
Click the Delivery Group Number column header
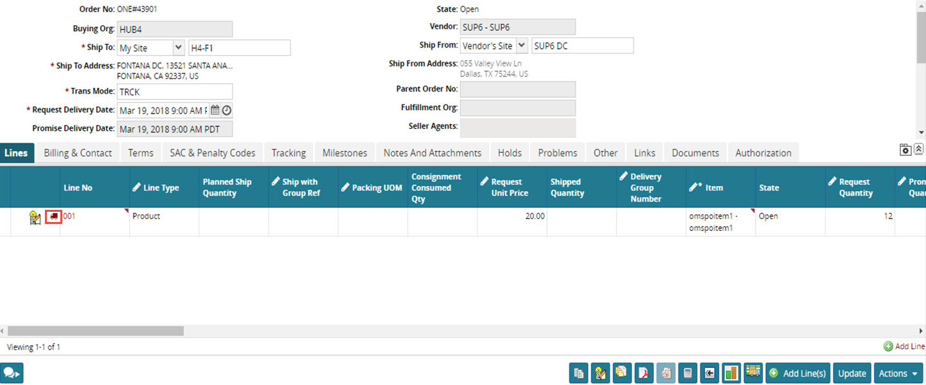652,187
